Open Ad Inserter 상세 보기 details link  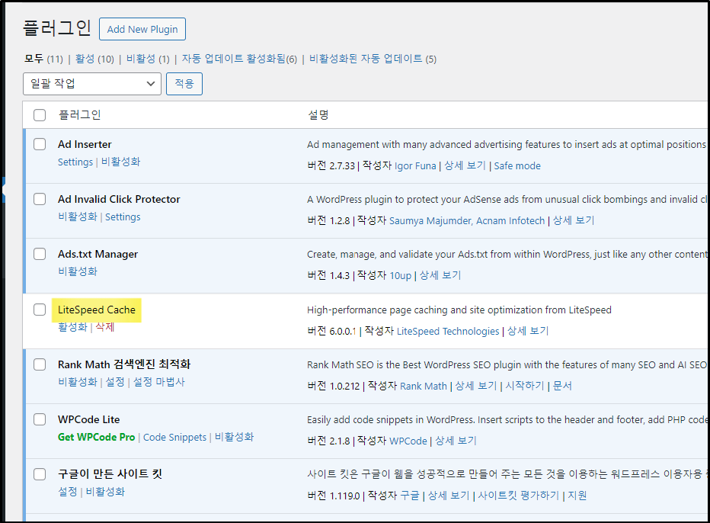pyautogui.click(x=465, y=166)
